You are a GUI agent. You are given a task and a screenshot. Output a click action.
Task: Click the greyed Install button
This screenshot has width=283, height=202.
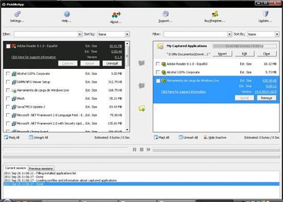tap(244, 98)
